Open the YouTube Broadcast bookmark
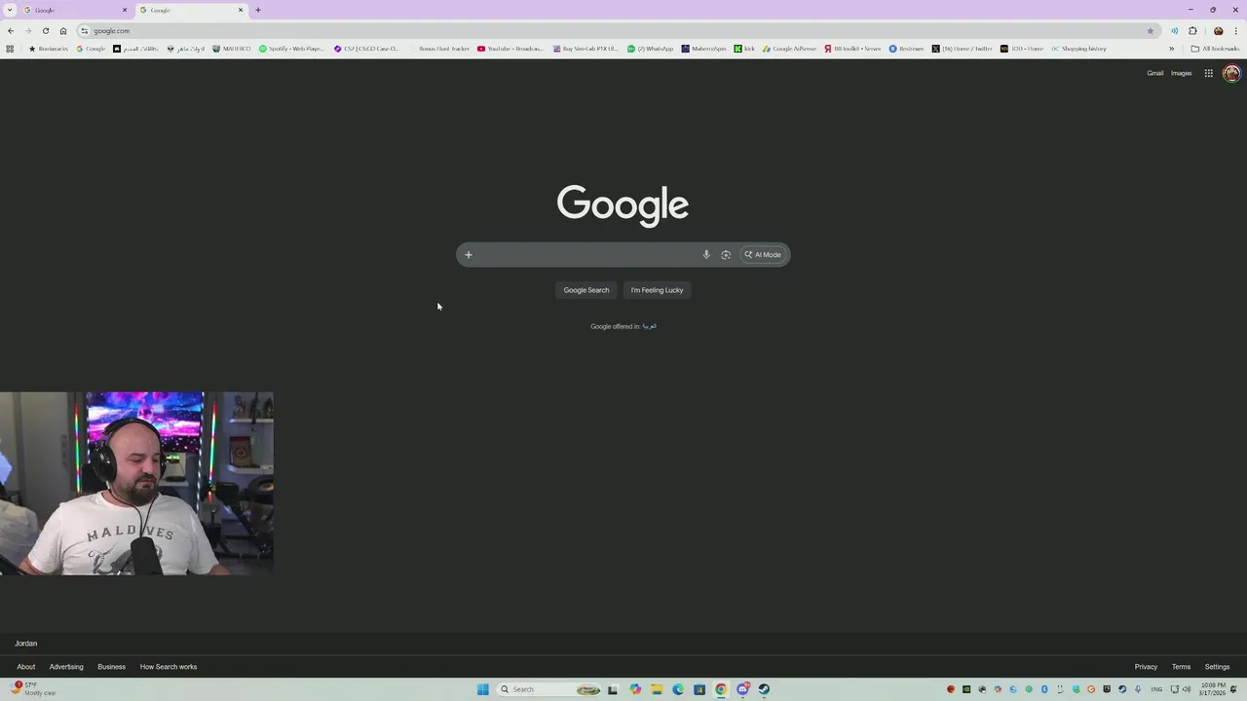The height and width of the screenshot is (701, 1247). [510, 49]
